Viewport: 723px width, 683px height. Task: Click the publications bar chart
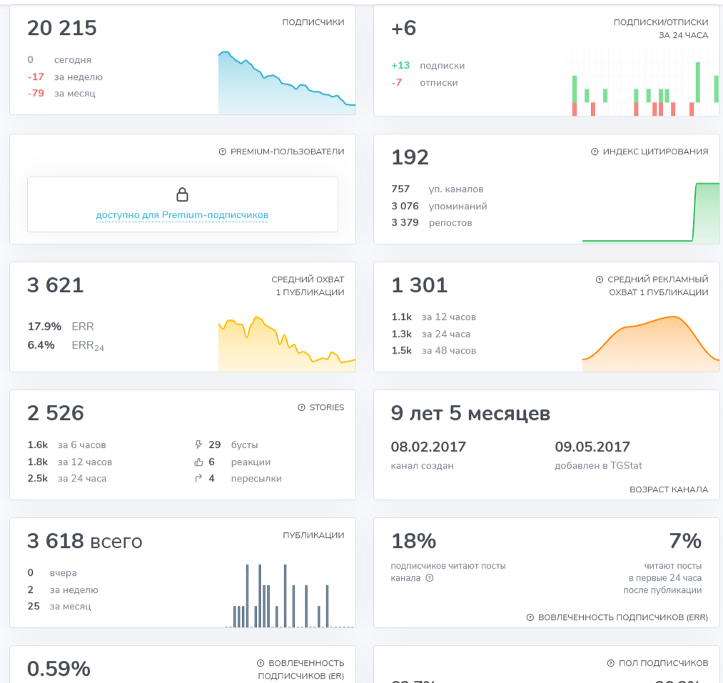click(x=290, y=595)
